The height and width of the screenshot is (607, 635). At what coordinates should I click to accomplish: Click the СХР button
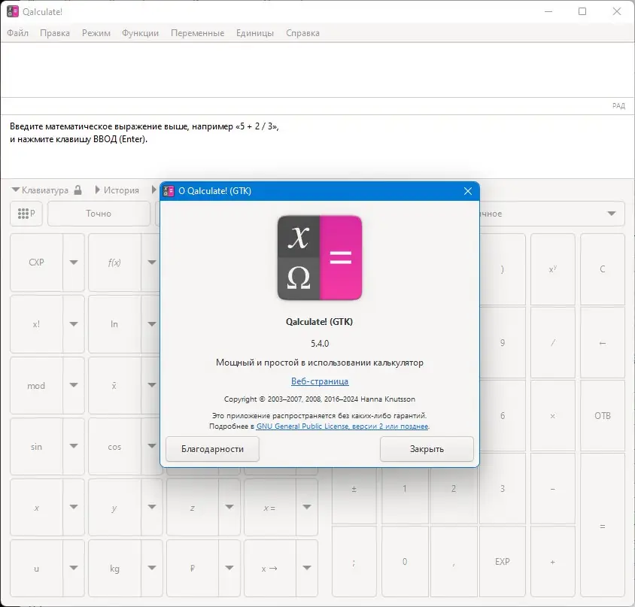(36, 263)
